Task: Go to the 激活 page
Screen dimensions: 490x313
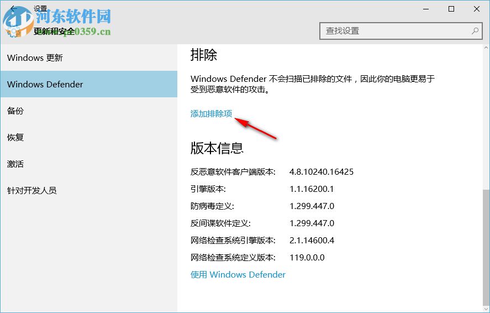Action: tap(89, 164)
